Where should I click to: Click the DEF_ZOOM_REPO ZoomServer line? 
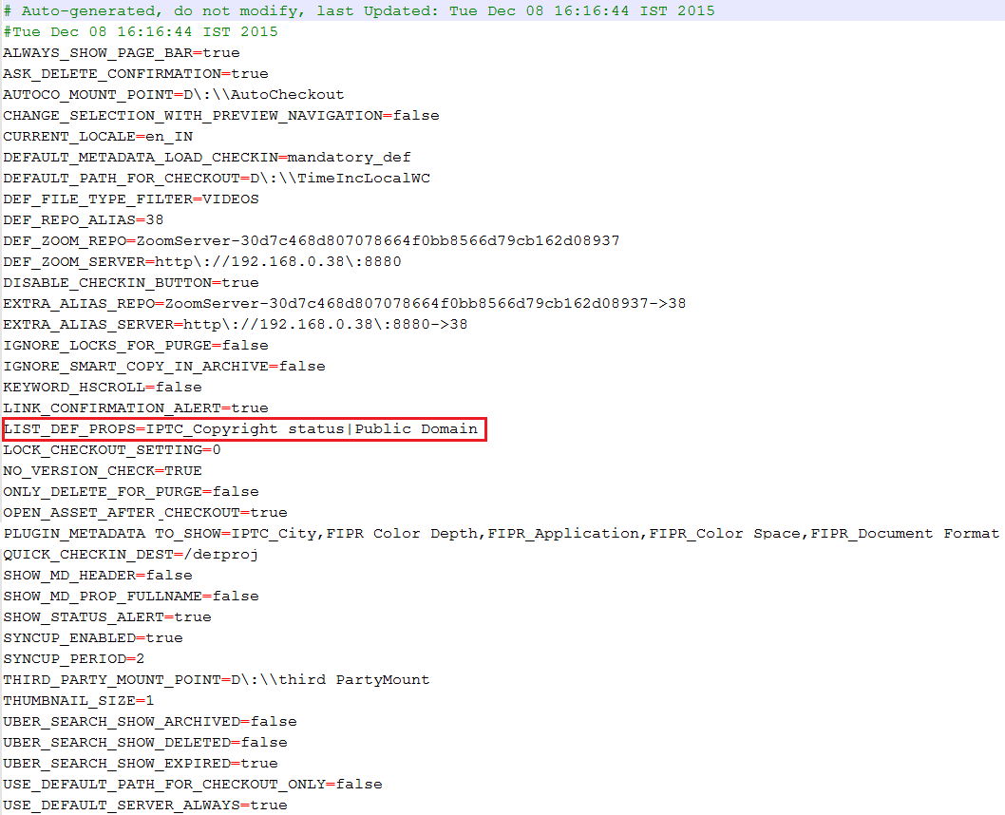click(x=311, y=240)
